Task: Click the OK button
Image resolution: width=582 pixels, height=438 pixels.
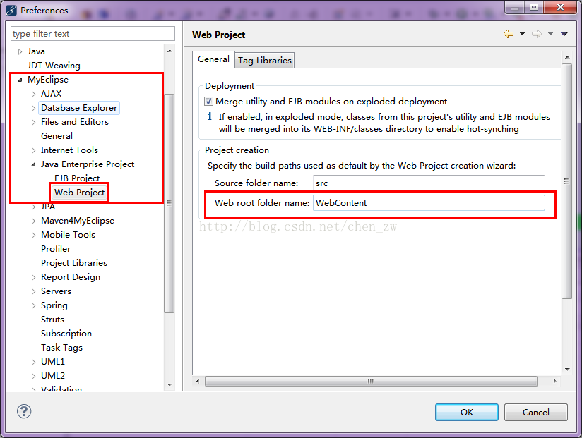Action: (467, 412)
